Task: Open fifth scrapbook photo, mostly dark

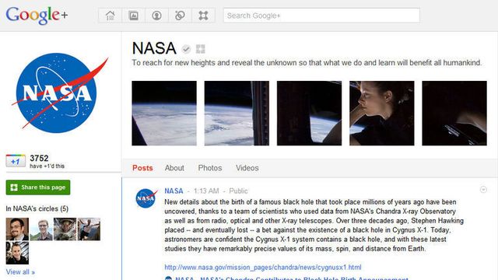Action: click(454, 114)
